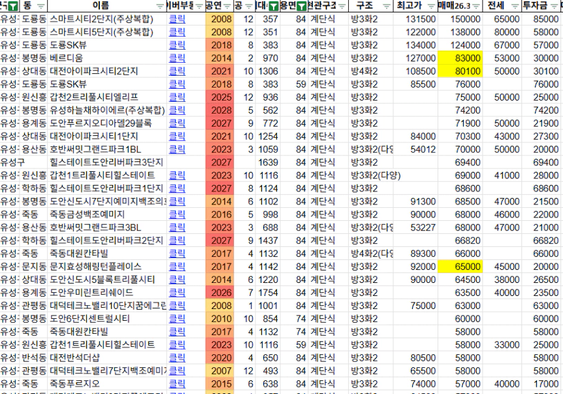This screenshot has width=563, height=394.
Task: Open the active filter on the 구 column
Action: coord(14,6)
